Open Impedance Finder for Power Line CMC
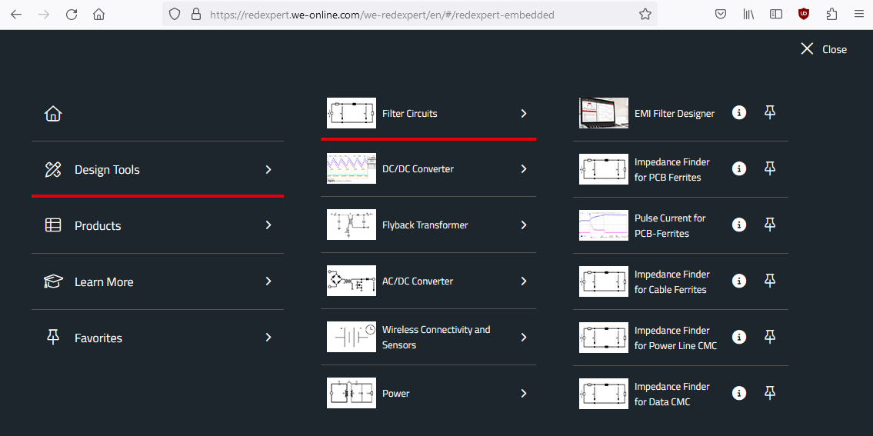 (x=676, y=338)
